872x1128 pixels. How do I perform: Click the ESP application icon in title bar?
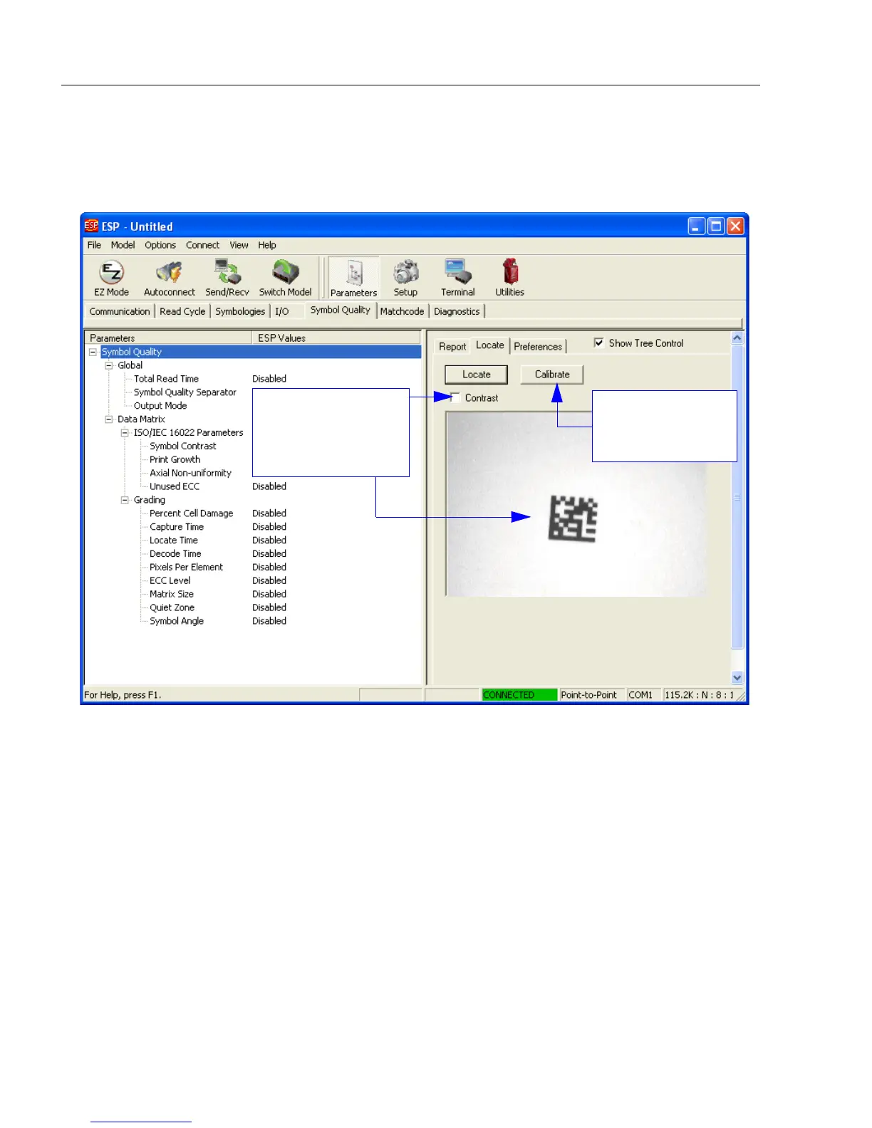[x=91, y=226]
